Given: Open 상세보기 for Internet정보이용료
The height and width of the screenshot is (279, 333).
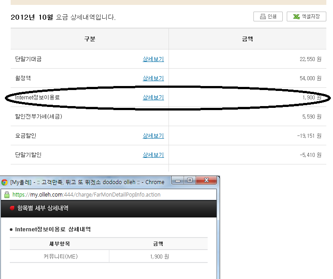Looking at the screenshot, I should pyautogui.click(x=153, y=97).
